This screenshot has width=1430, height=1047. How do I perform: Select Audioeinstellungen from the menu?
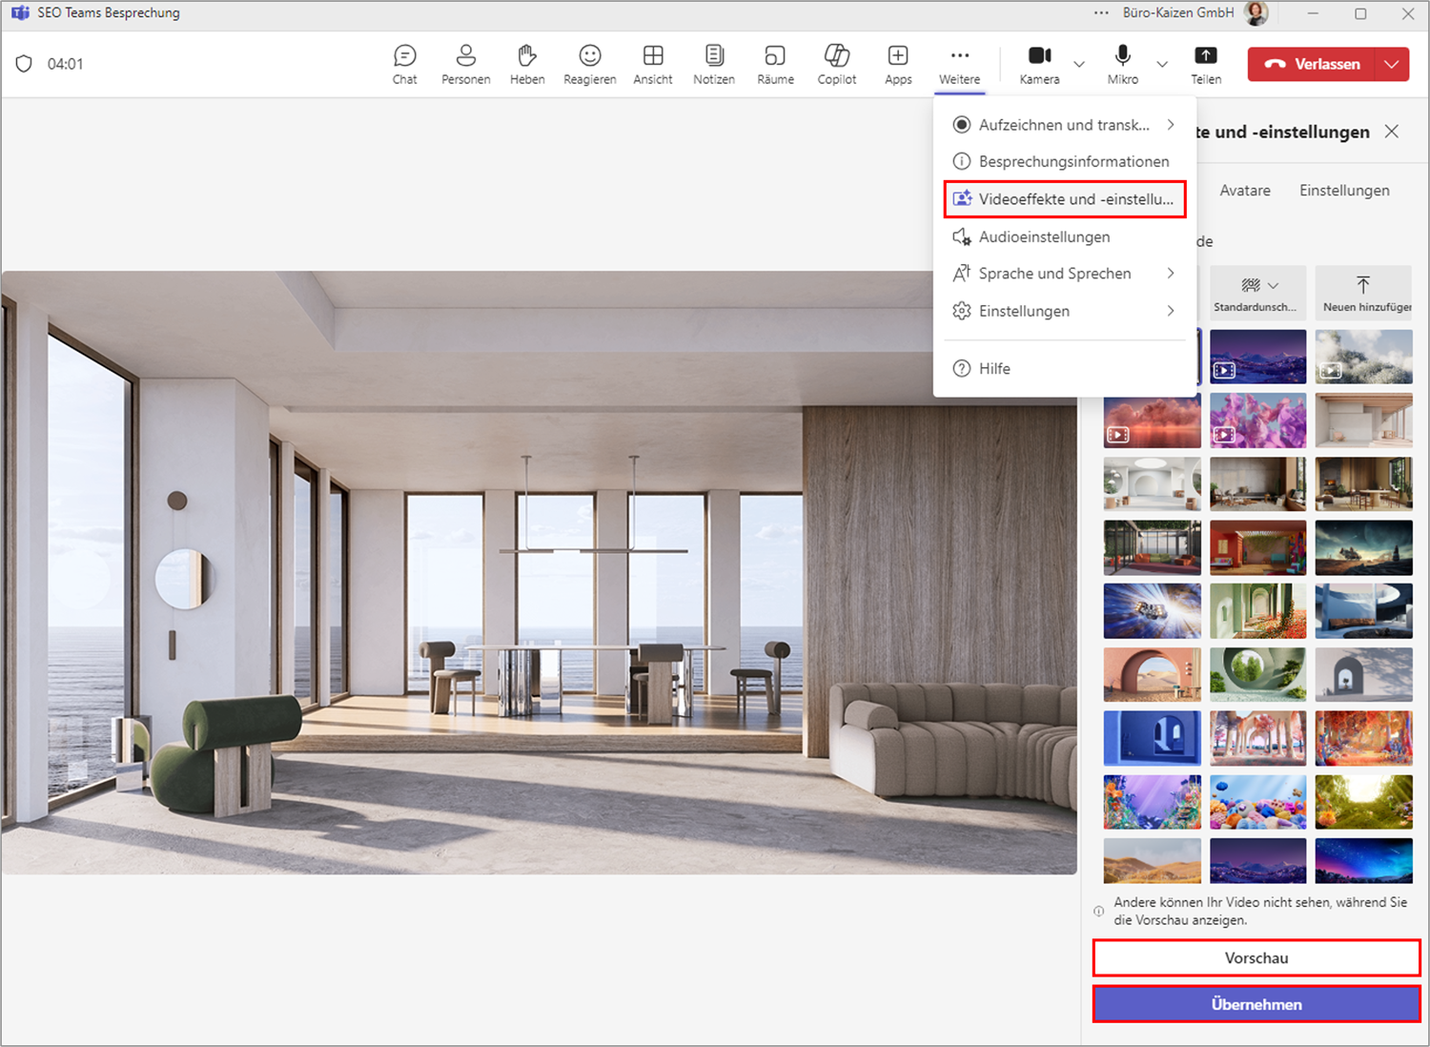(1044, 236)
